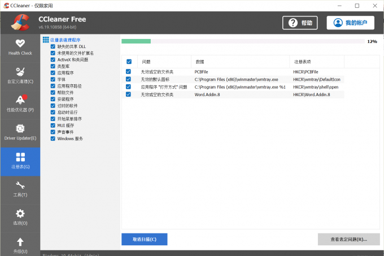Viewport: 384px width, 256px height.
Task: Open 我的帐户 account button
Action: pyautogui.click(x=351, y=23)
